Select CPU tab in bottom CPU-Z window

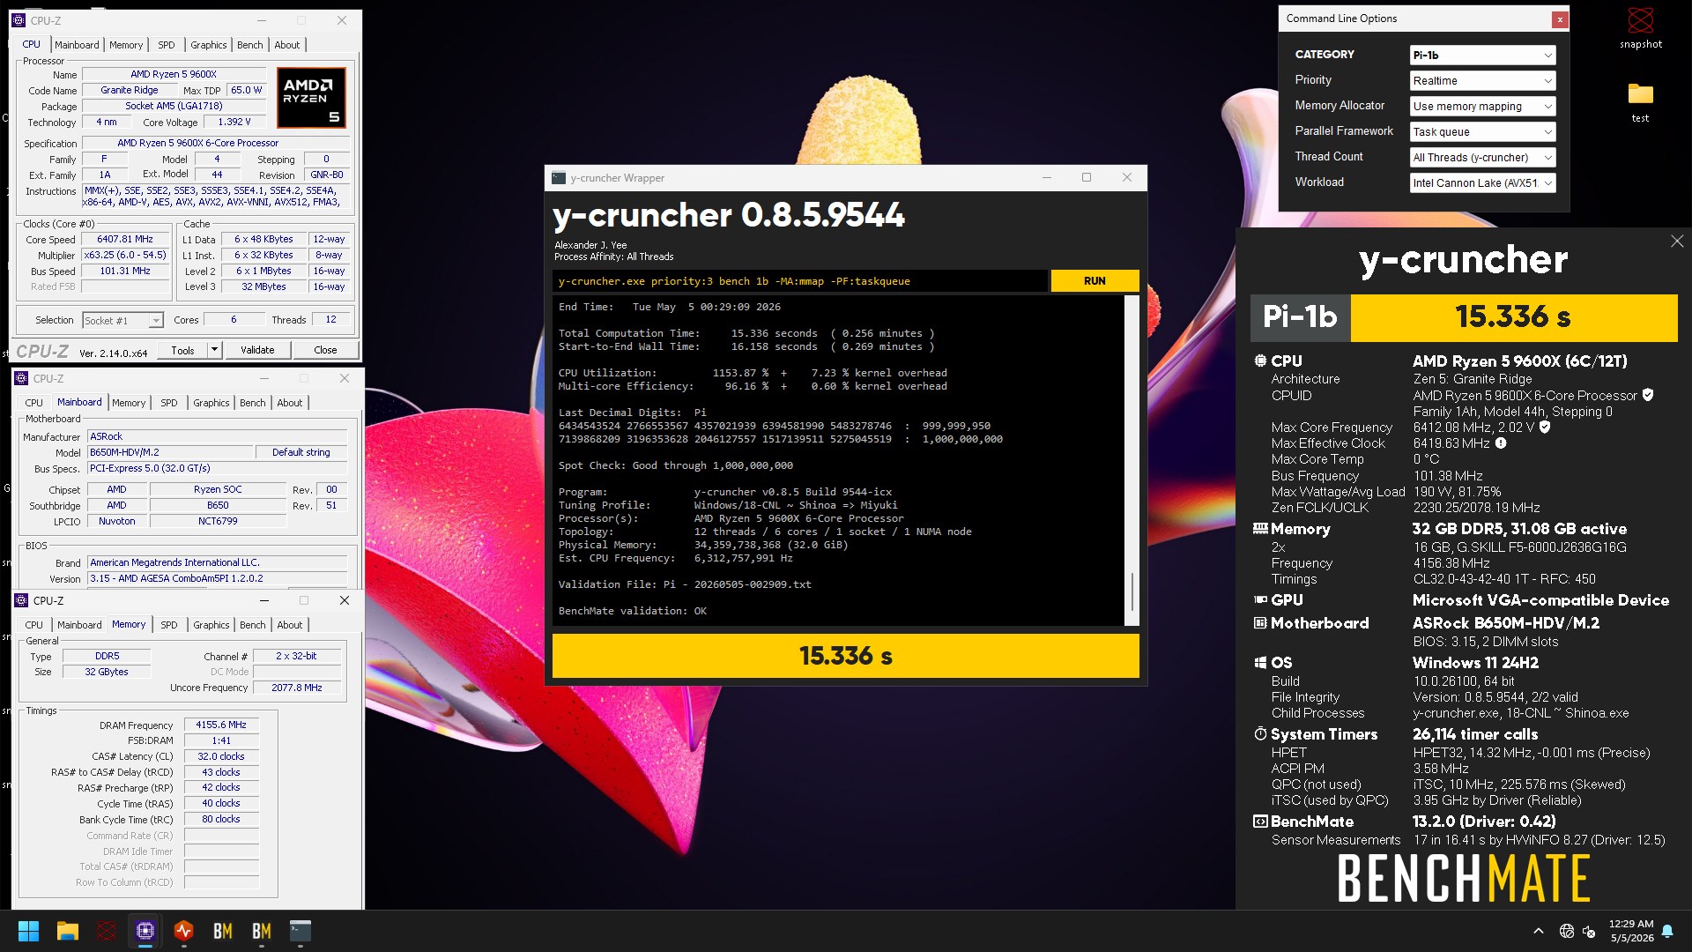tap(34, 625)
